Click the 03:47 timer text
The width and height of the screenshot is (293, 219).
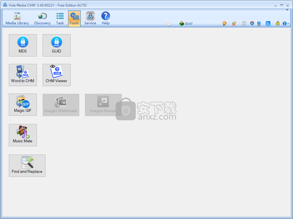click(x=189, y=24)
